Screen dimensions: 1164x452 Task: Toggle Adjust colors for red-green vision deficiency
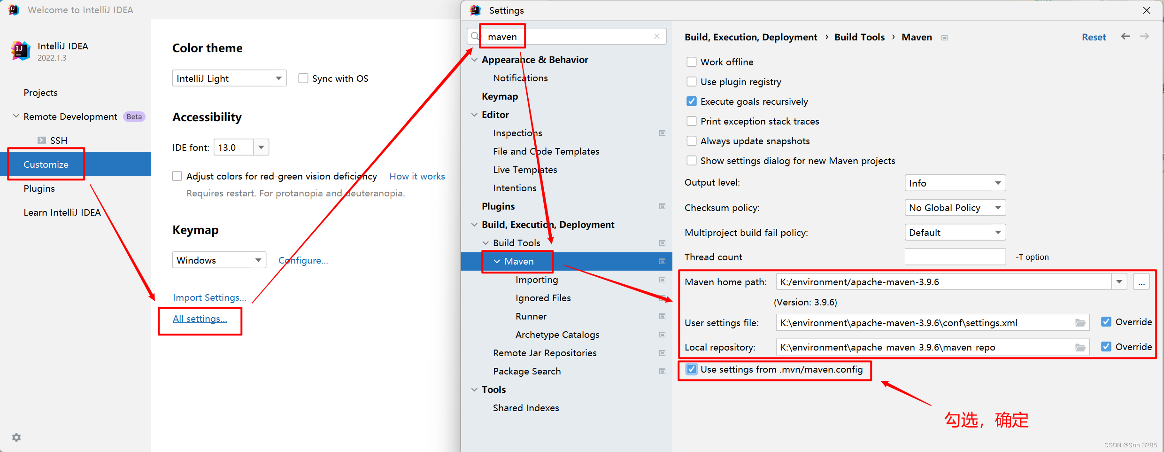click(177, 176)
